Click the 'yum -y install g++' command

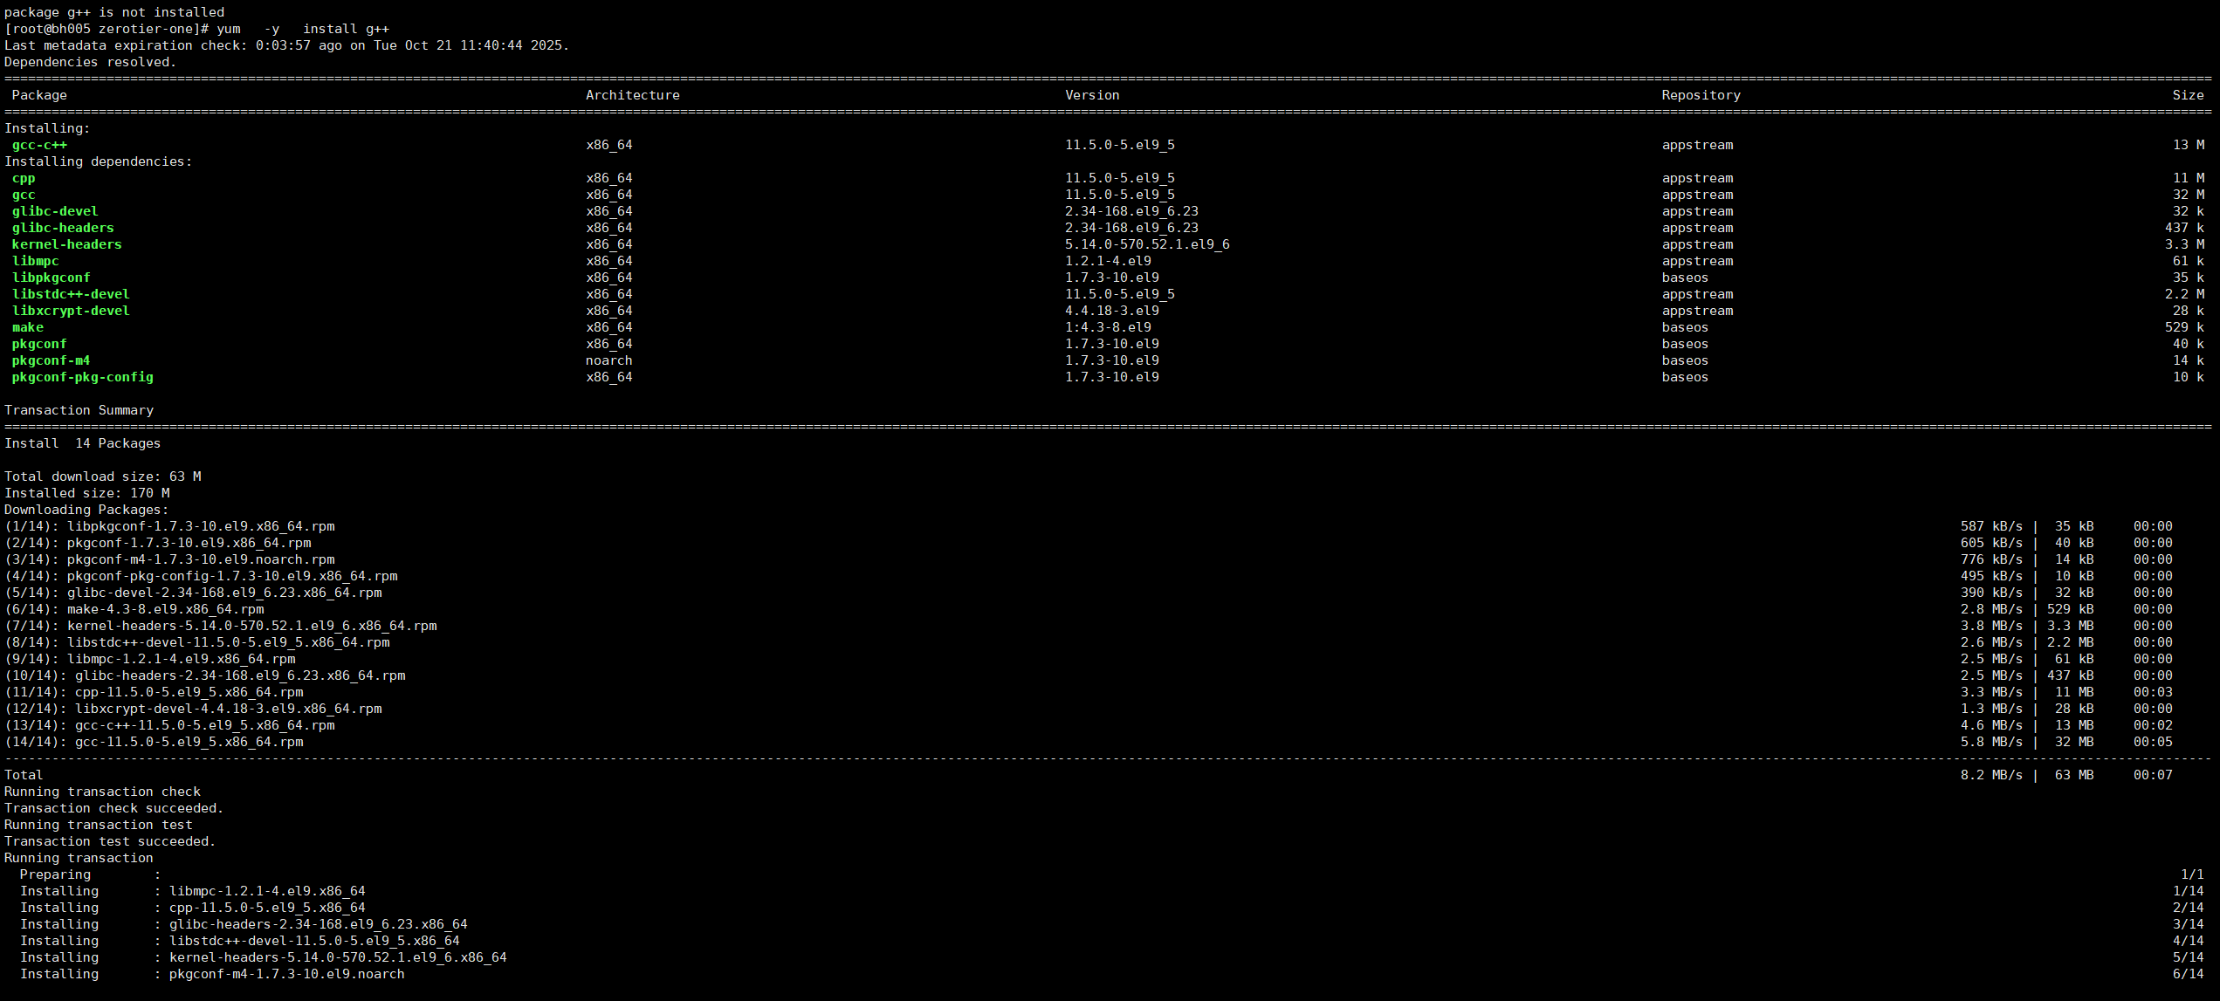(303, 29)
